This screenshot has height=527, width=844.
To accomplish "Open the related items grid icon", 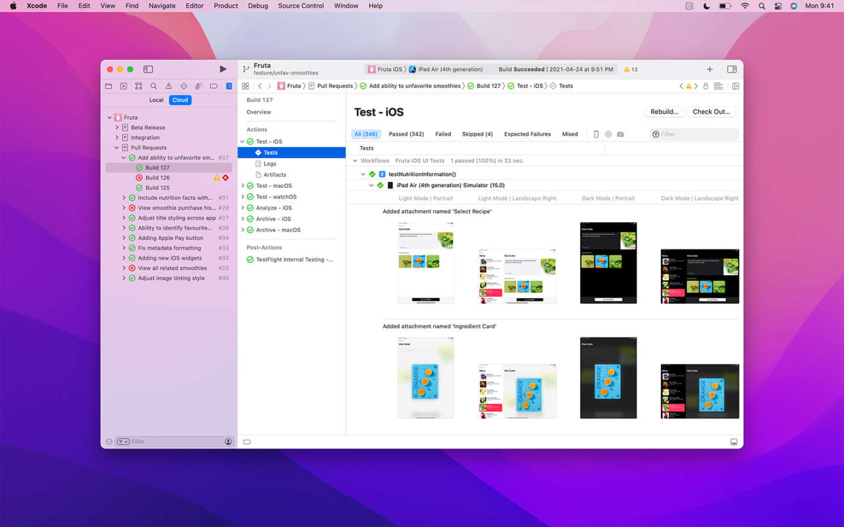I will (245, 86).
